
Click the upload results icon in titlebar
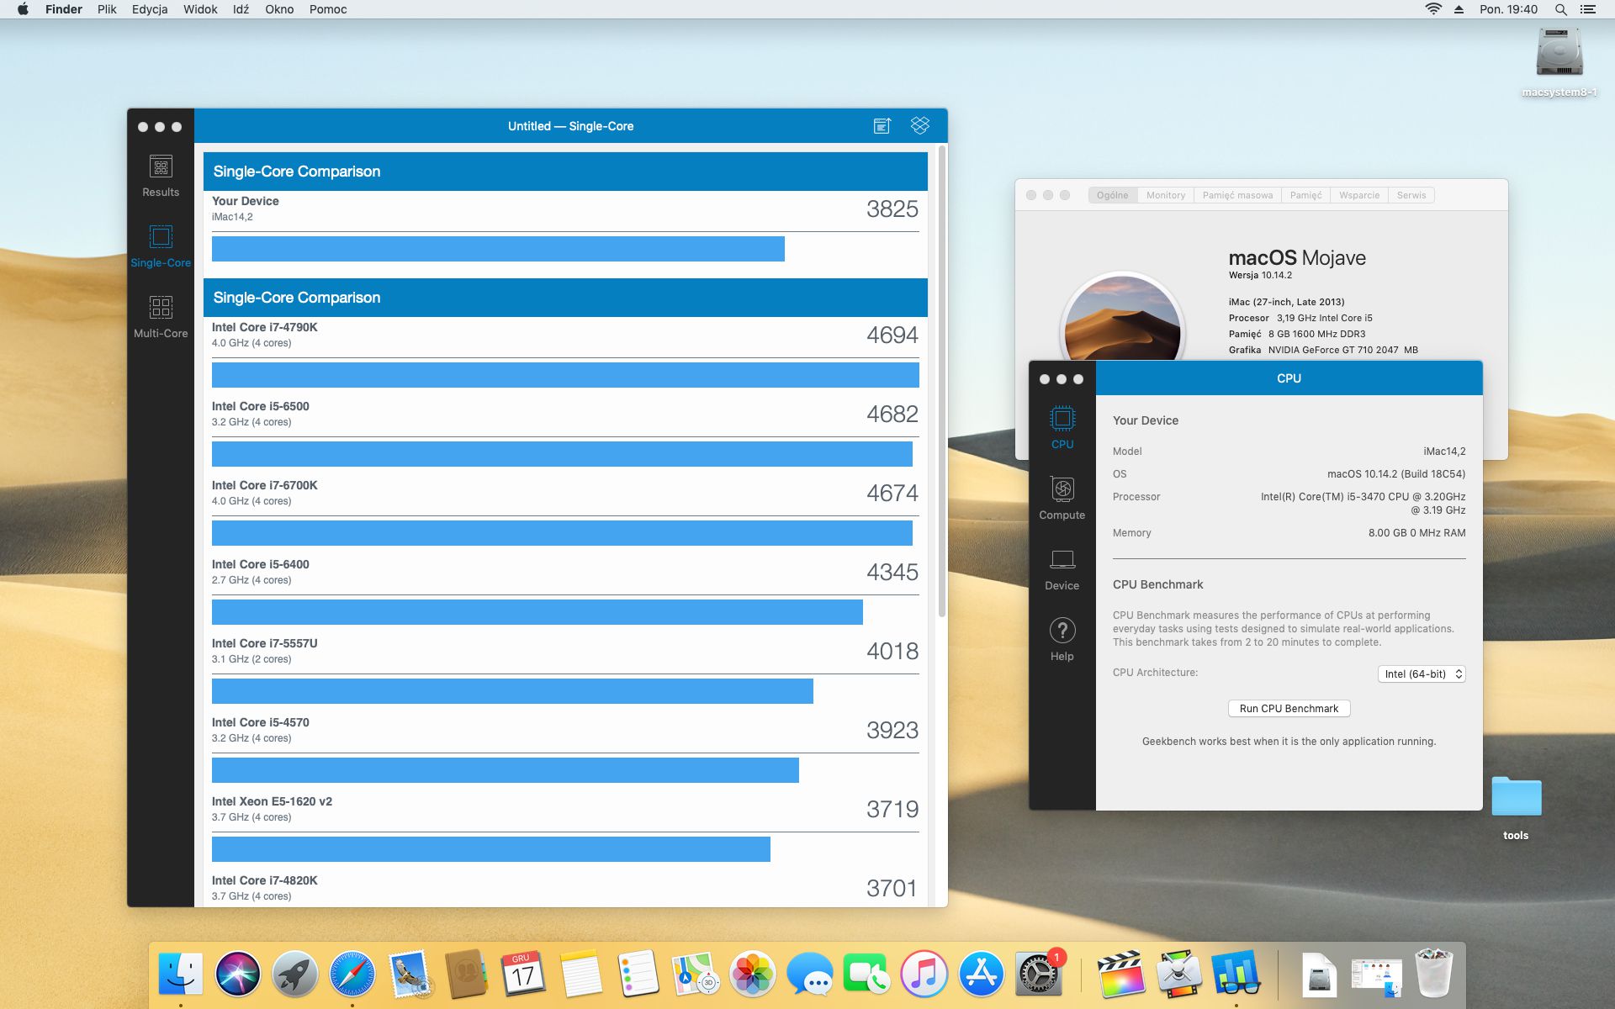click(x=882, y=126)
